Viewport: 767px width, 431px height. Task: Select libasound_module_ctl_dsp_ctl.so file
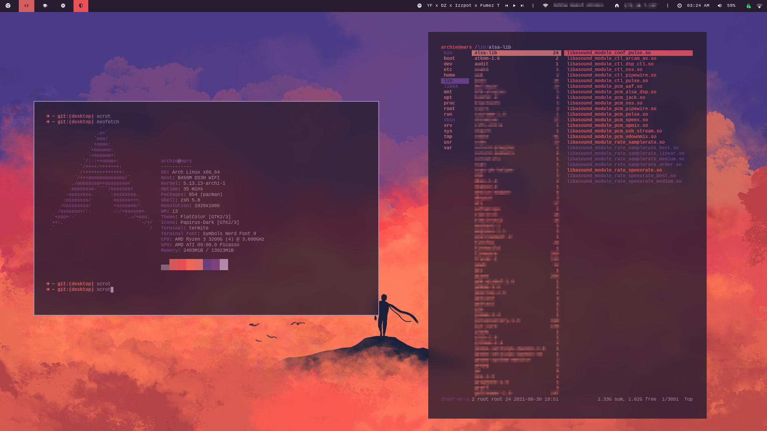[x=610, y=64]
